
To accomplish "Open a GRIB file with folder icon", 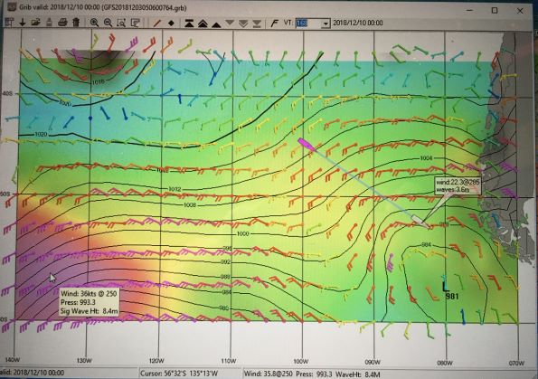I will click(x=35, y=23).
